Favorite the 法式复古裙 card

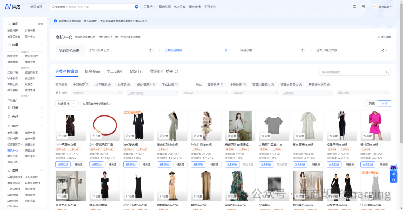click(130, 136)
